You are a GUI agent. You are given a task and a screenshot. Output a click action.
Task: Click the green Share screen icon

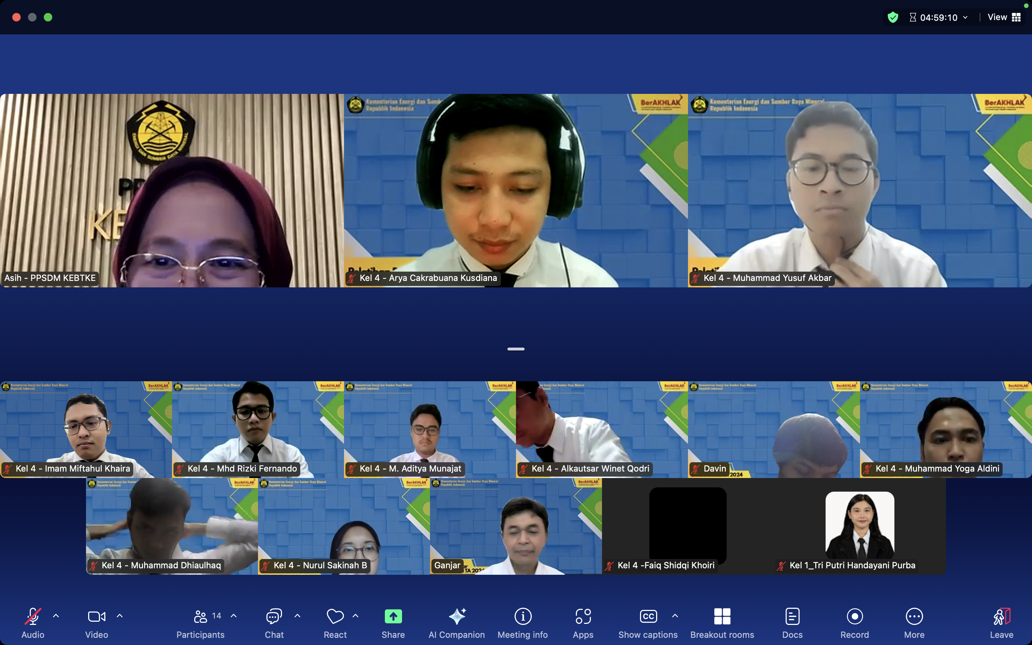tap(393, 616)
